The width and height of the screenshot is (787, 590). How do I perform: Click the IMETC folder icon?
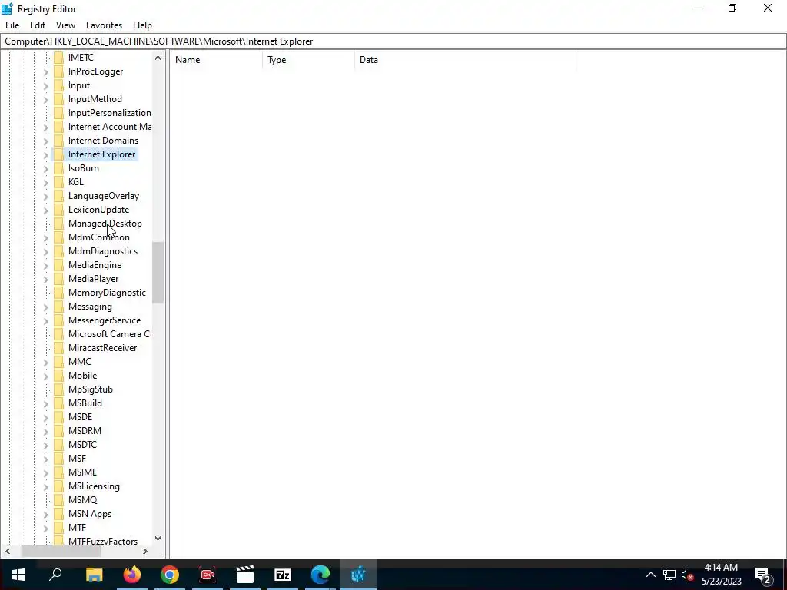point(58,58)
